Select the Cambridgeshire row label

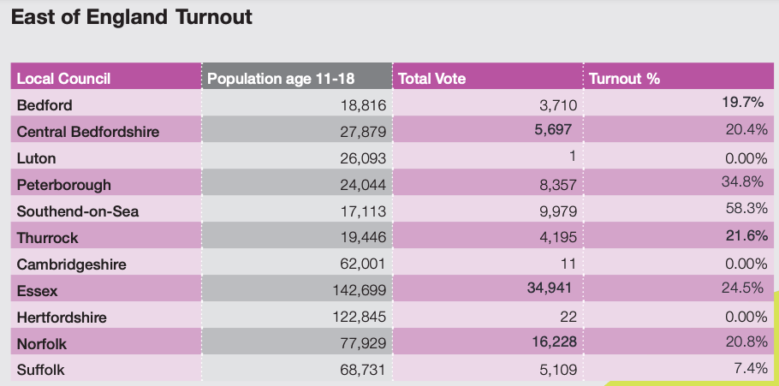[x=71, y=264]
